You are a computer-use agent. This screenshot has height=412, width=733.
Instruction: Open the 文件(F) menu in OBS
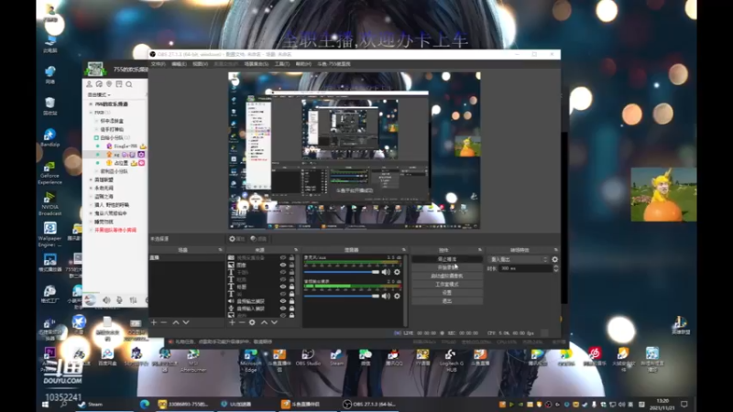pos(158,64)
